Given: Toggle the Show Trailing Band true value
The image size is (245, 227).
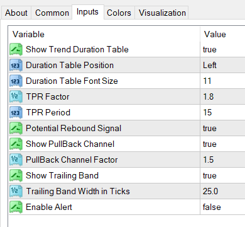Looking at the screenshot, I should coord(222,176).
